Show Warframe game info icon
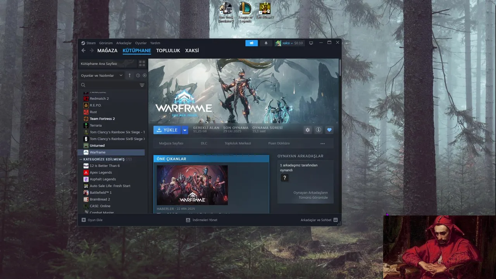Viewport: 496px width, 279px height. click(319, 130)
